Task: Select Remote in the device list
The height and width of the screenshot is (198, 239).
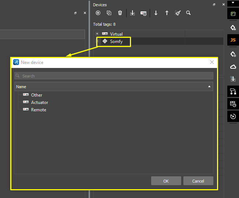Action: tap(38, 110)
